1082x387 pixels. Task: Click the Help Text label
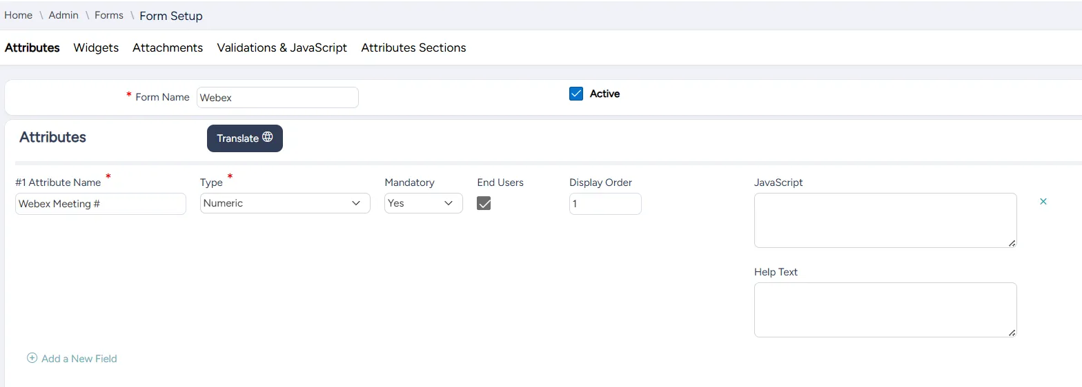(776, 272)
